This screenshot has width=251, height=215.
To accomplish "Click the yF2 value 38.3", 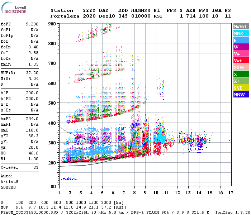I will tap(33, 136).
